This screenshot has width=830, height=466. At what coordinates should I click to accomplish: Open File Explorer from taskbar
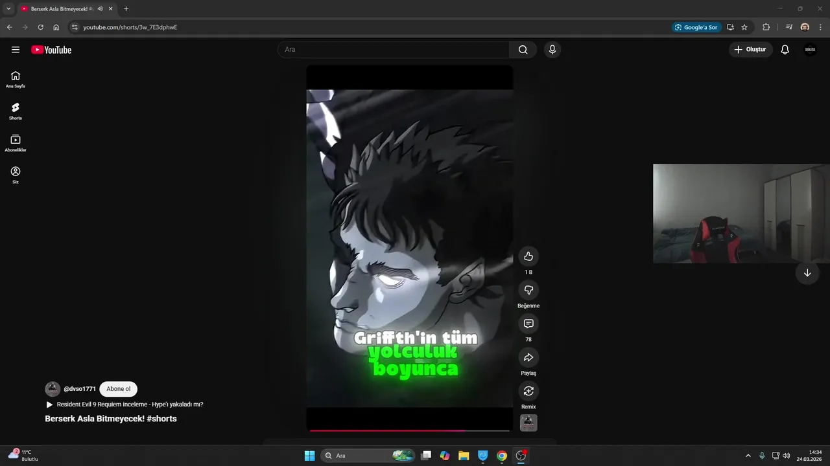pyautogui.click(x=464, y=456)
